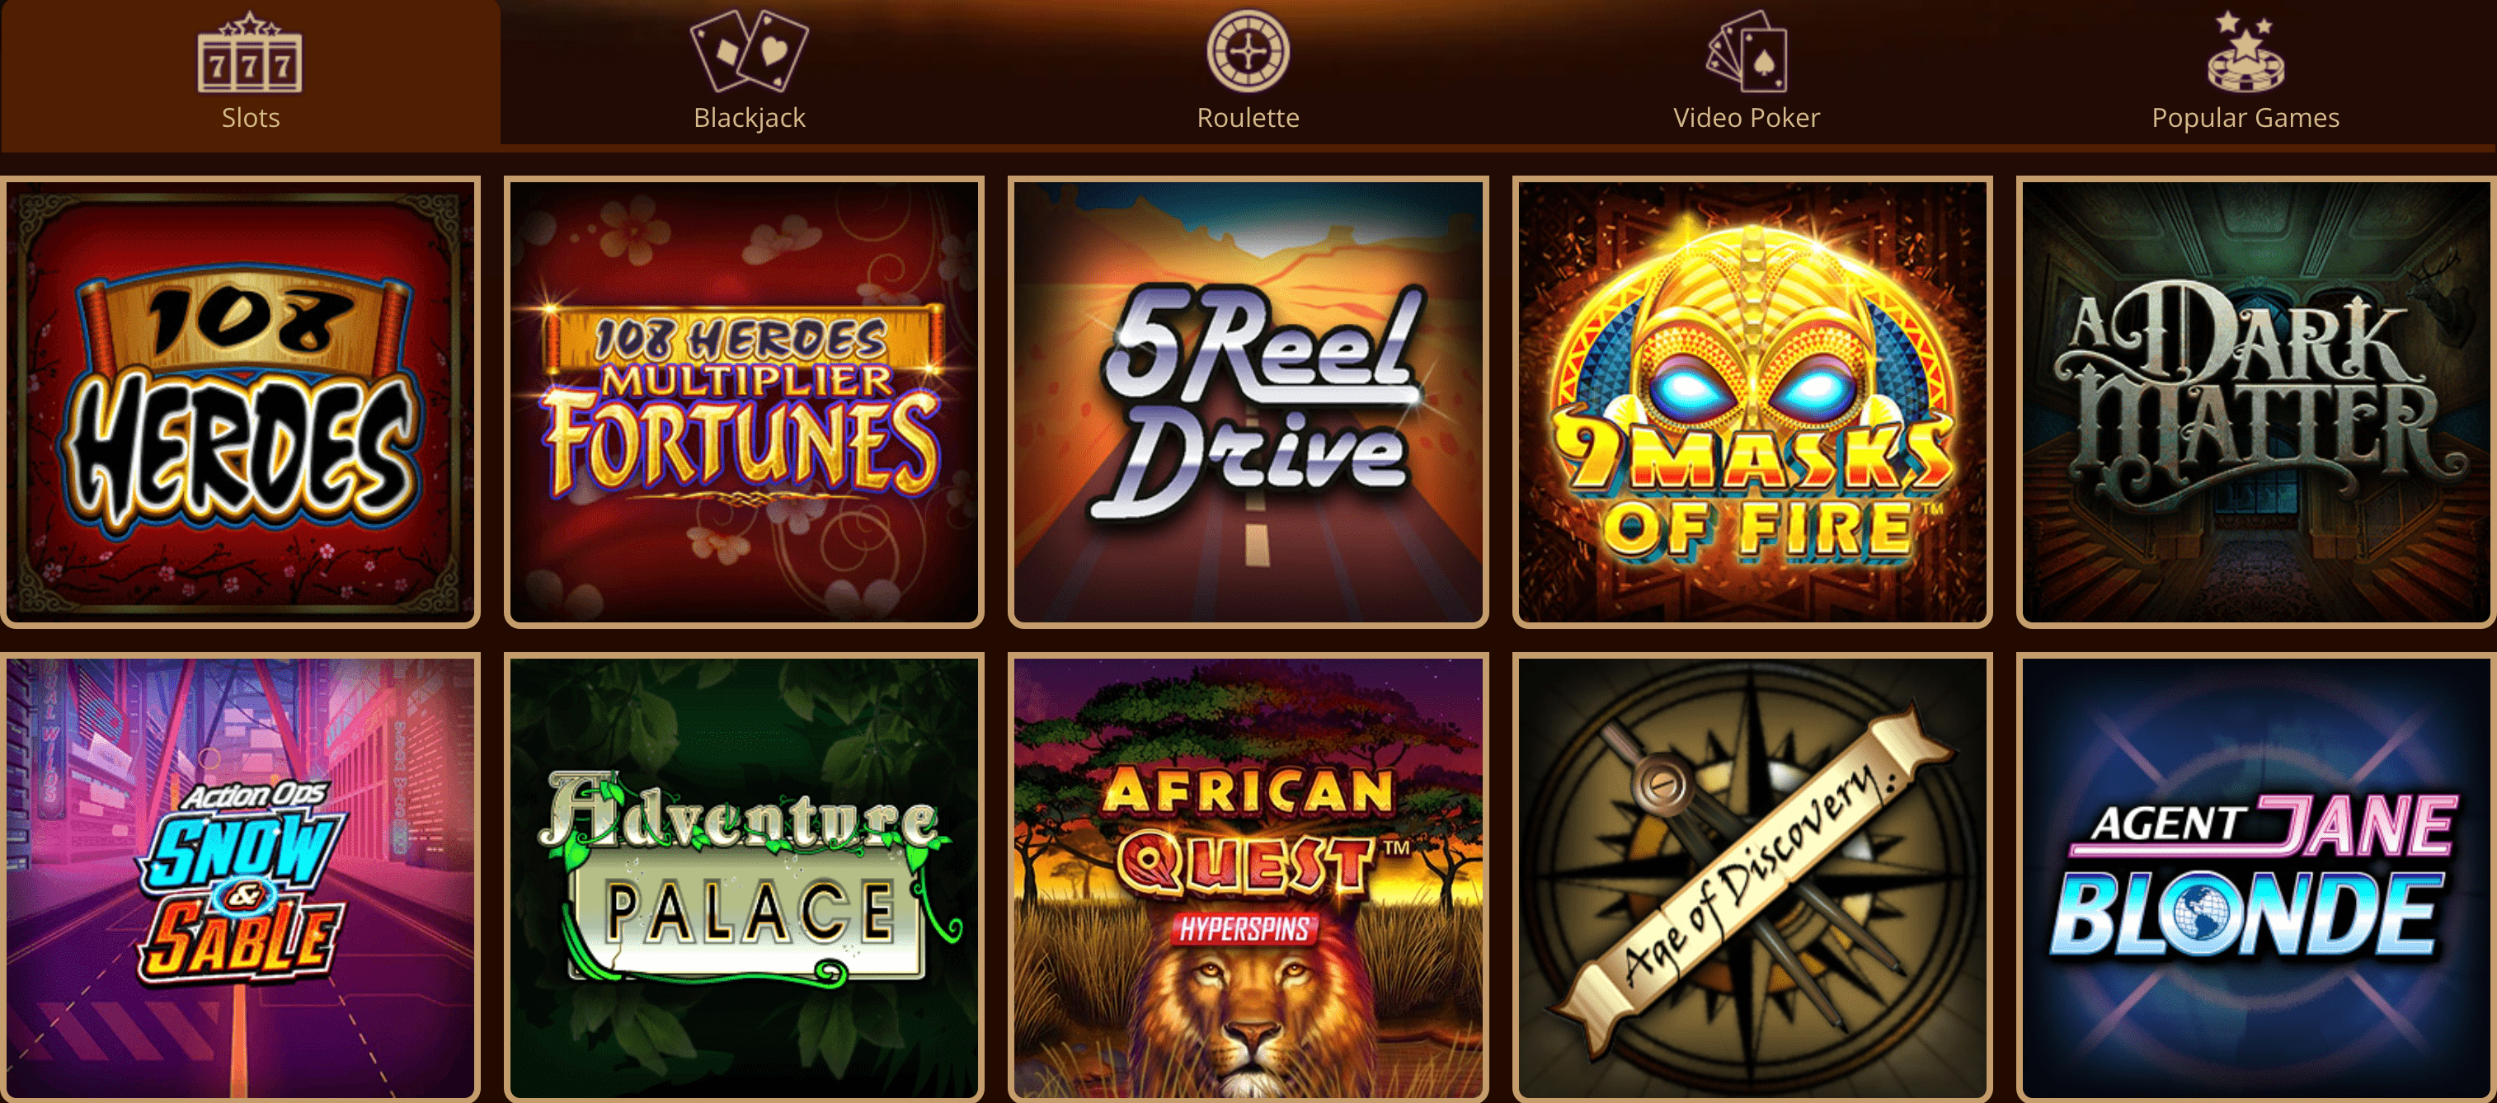
Task: Open the 9 Masks of Fire game
Action: [x=1752, y=401]
